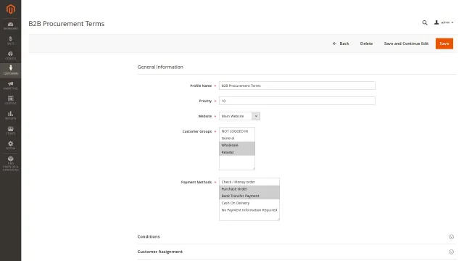Screen dimensions: 464x261
Task: Select Retailer customer group
Action: [237, 152]
